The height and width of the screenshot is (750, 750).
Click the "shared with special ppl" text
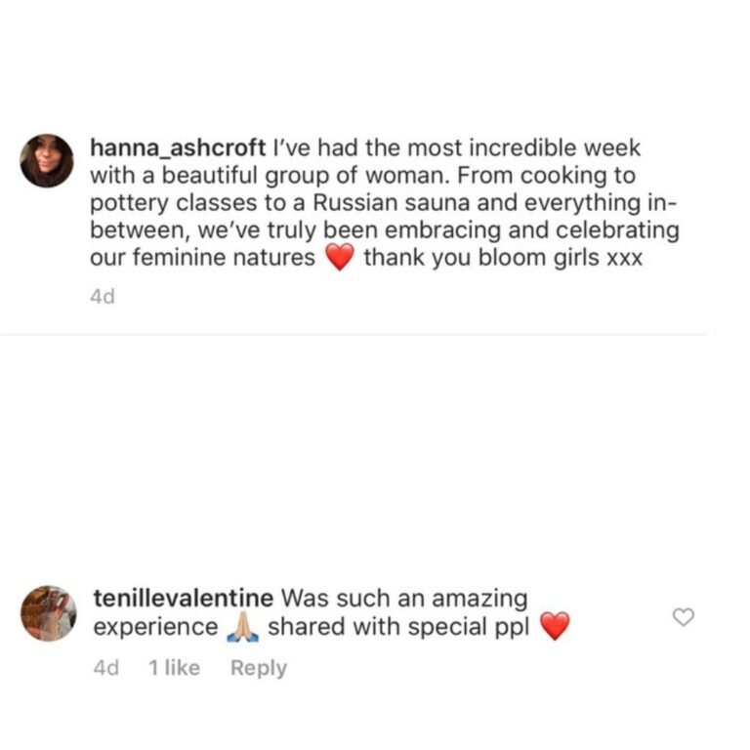coord(397,627)
